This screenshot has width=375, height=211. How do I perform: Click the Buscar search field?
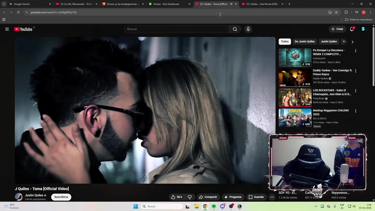(x=176, y=29)
